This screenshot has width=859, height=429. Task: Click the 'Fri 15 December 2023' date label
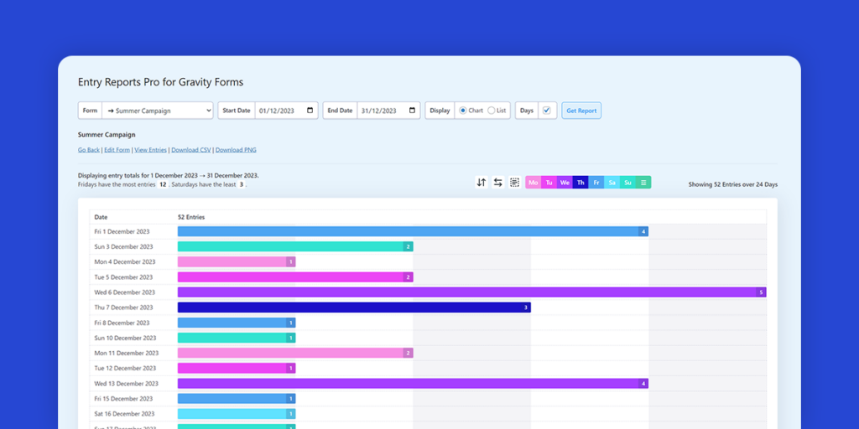123,399
